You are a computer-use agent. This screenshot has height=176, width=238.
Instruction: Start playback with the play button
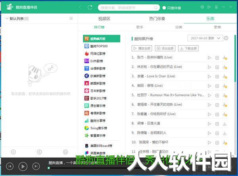click(x=23, y=166)
